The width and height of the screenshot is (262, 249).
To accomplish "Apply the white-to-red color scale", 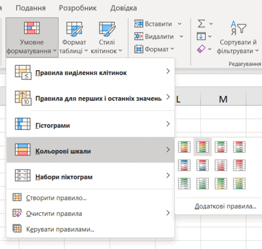I will point(221,165).
